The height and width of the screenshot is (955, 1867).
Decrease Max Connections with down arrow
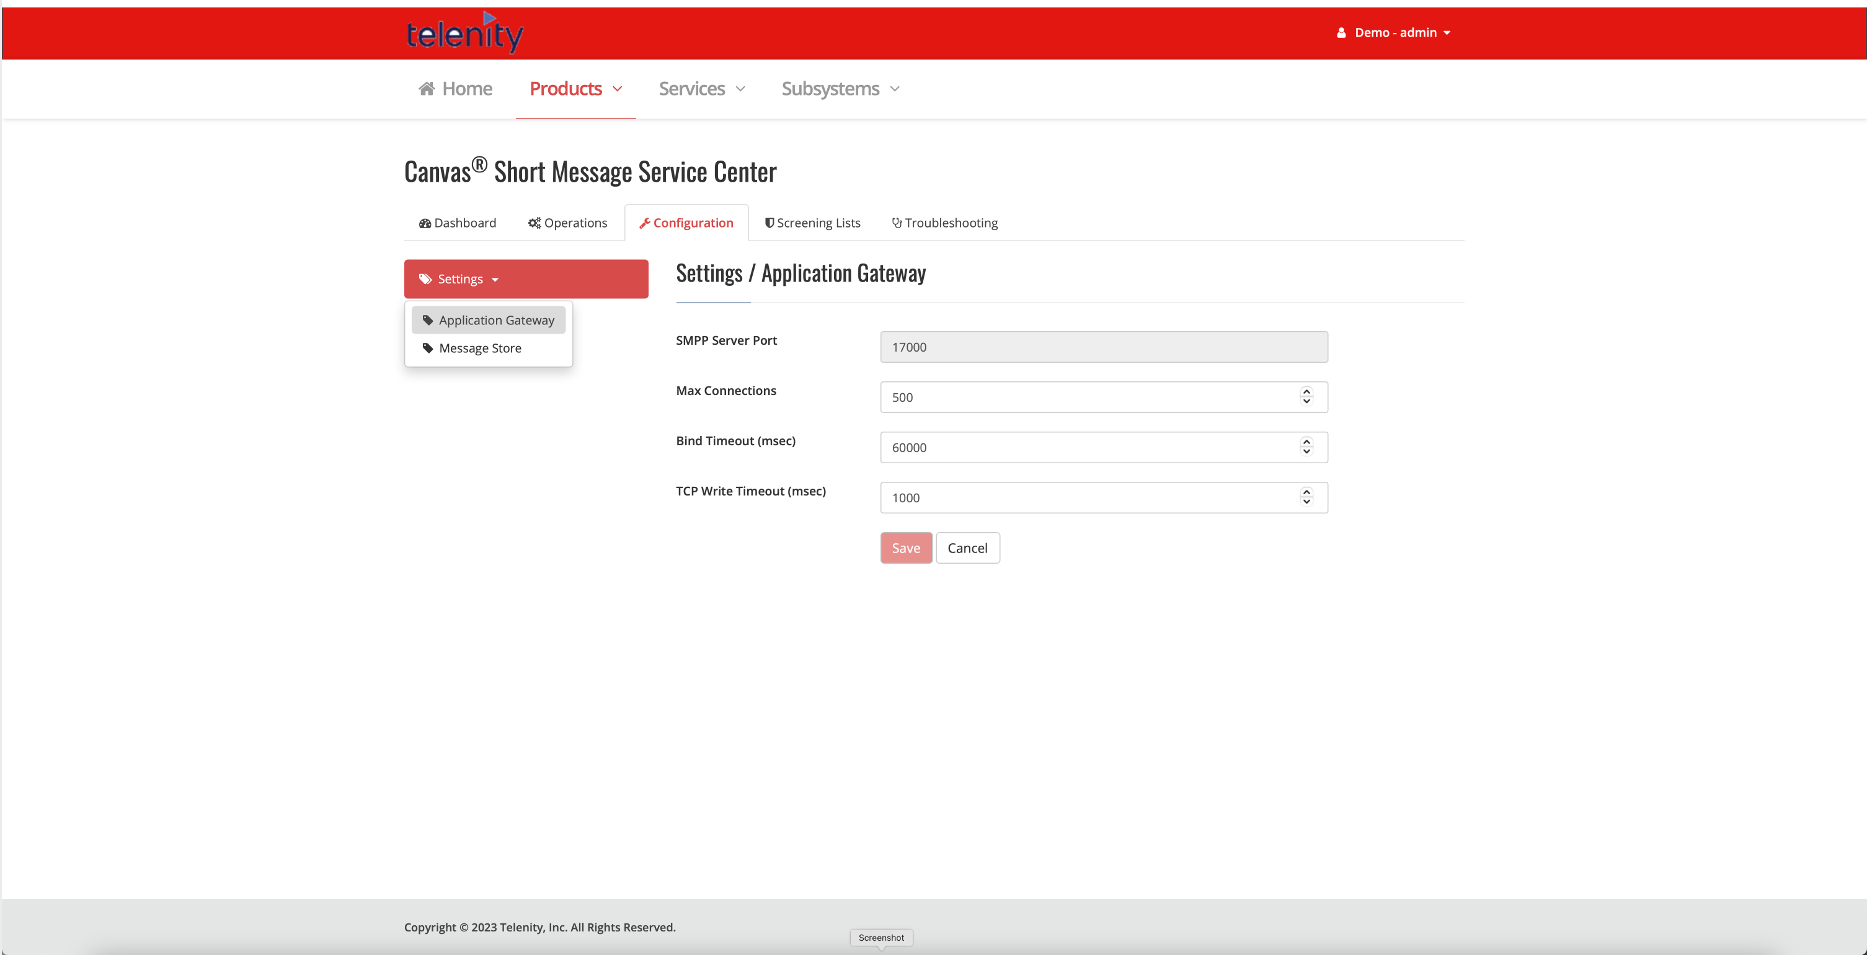pos(1306,401)
